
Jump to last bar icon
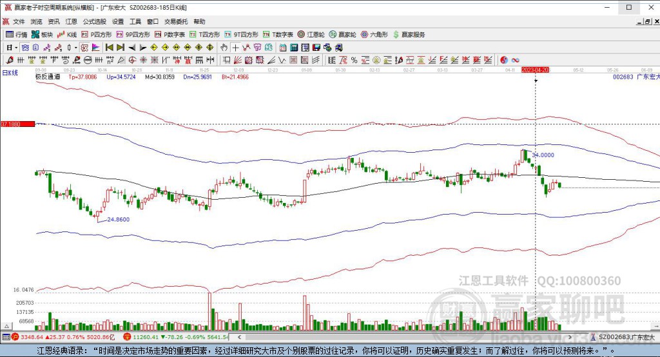pyautogui.click(x=121, y=48)
